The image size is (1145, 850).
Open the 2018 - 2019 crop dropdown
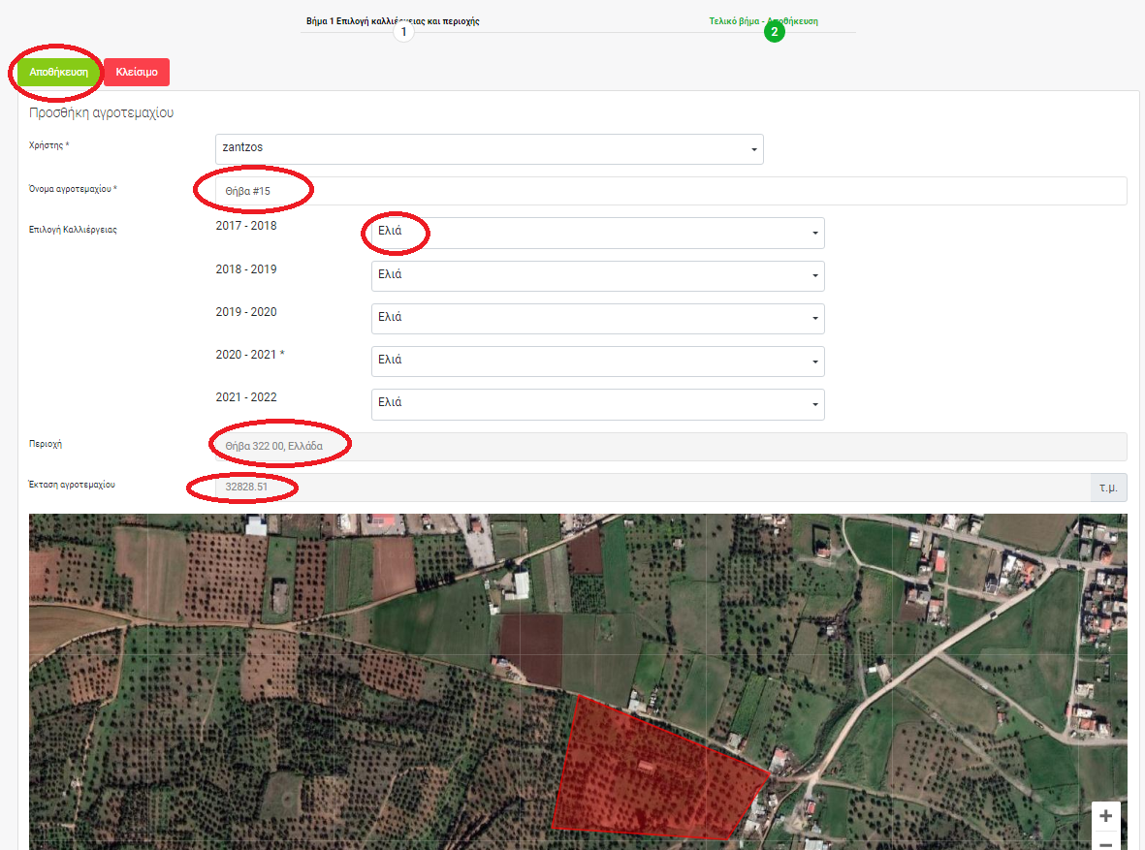tap(597, 275)
